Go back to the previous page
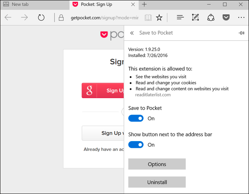The image size is (249, 194). coord(8,18)
